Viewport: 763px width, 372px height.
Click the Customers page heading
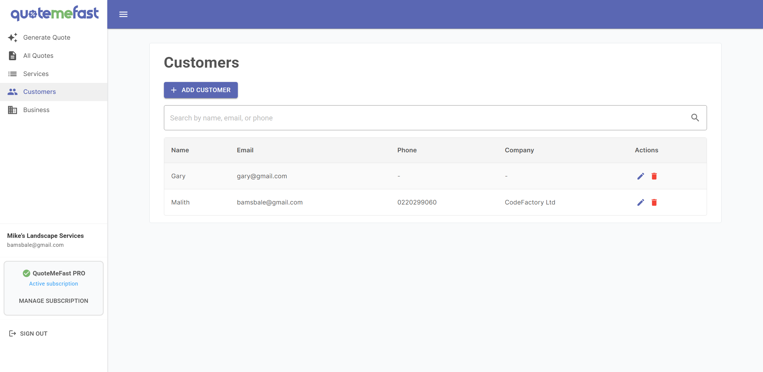point(201,63)
